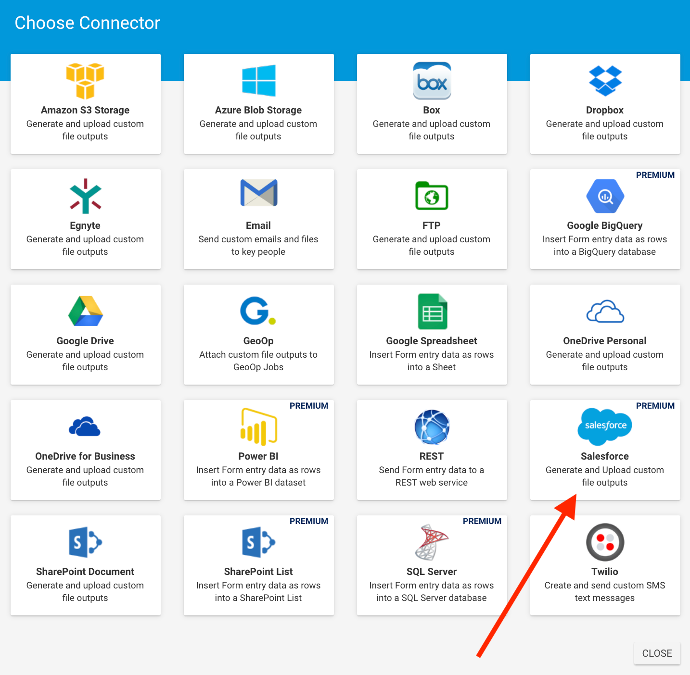Click the OneDrive Personal title
The image size is (690, 675).
pos(605,341)
